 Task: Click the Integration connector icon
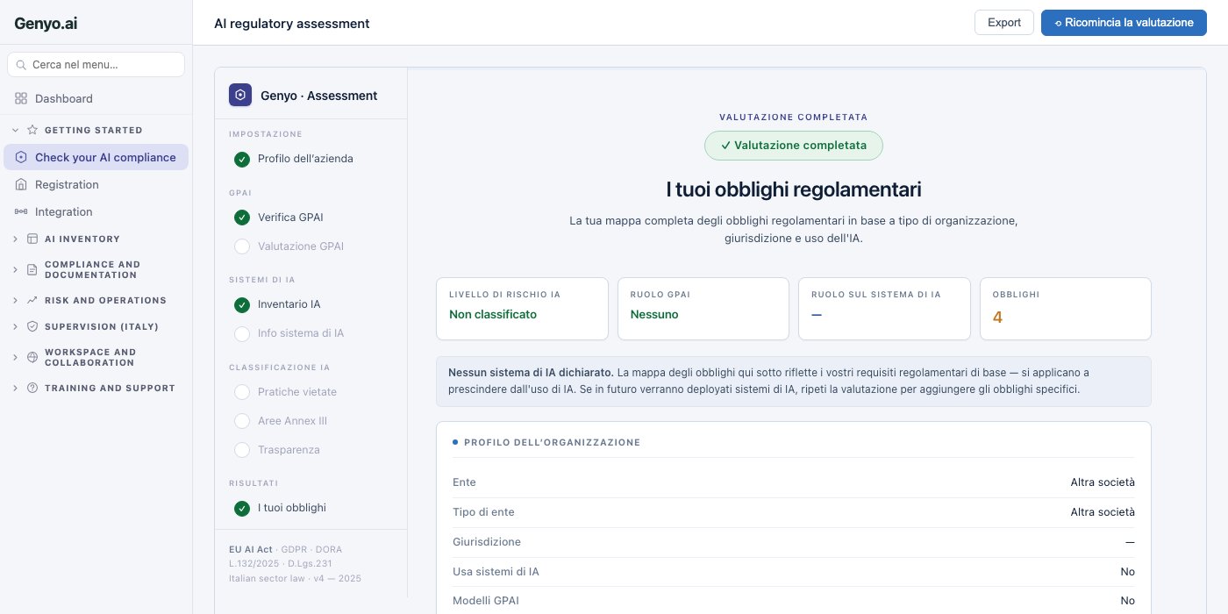click(21, 211)
